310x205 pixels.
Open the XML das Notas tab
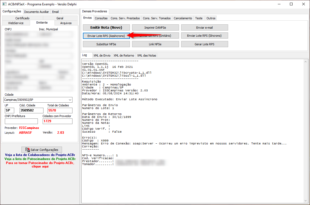147,55
